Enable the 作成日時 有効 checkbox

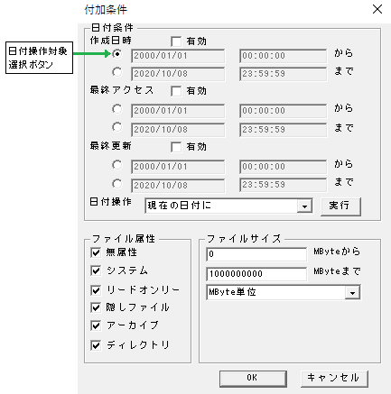(176, 41)
